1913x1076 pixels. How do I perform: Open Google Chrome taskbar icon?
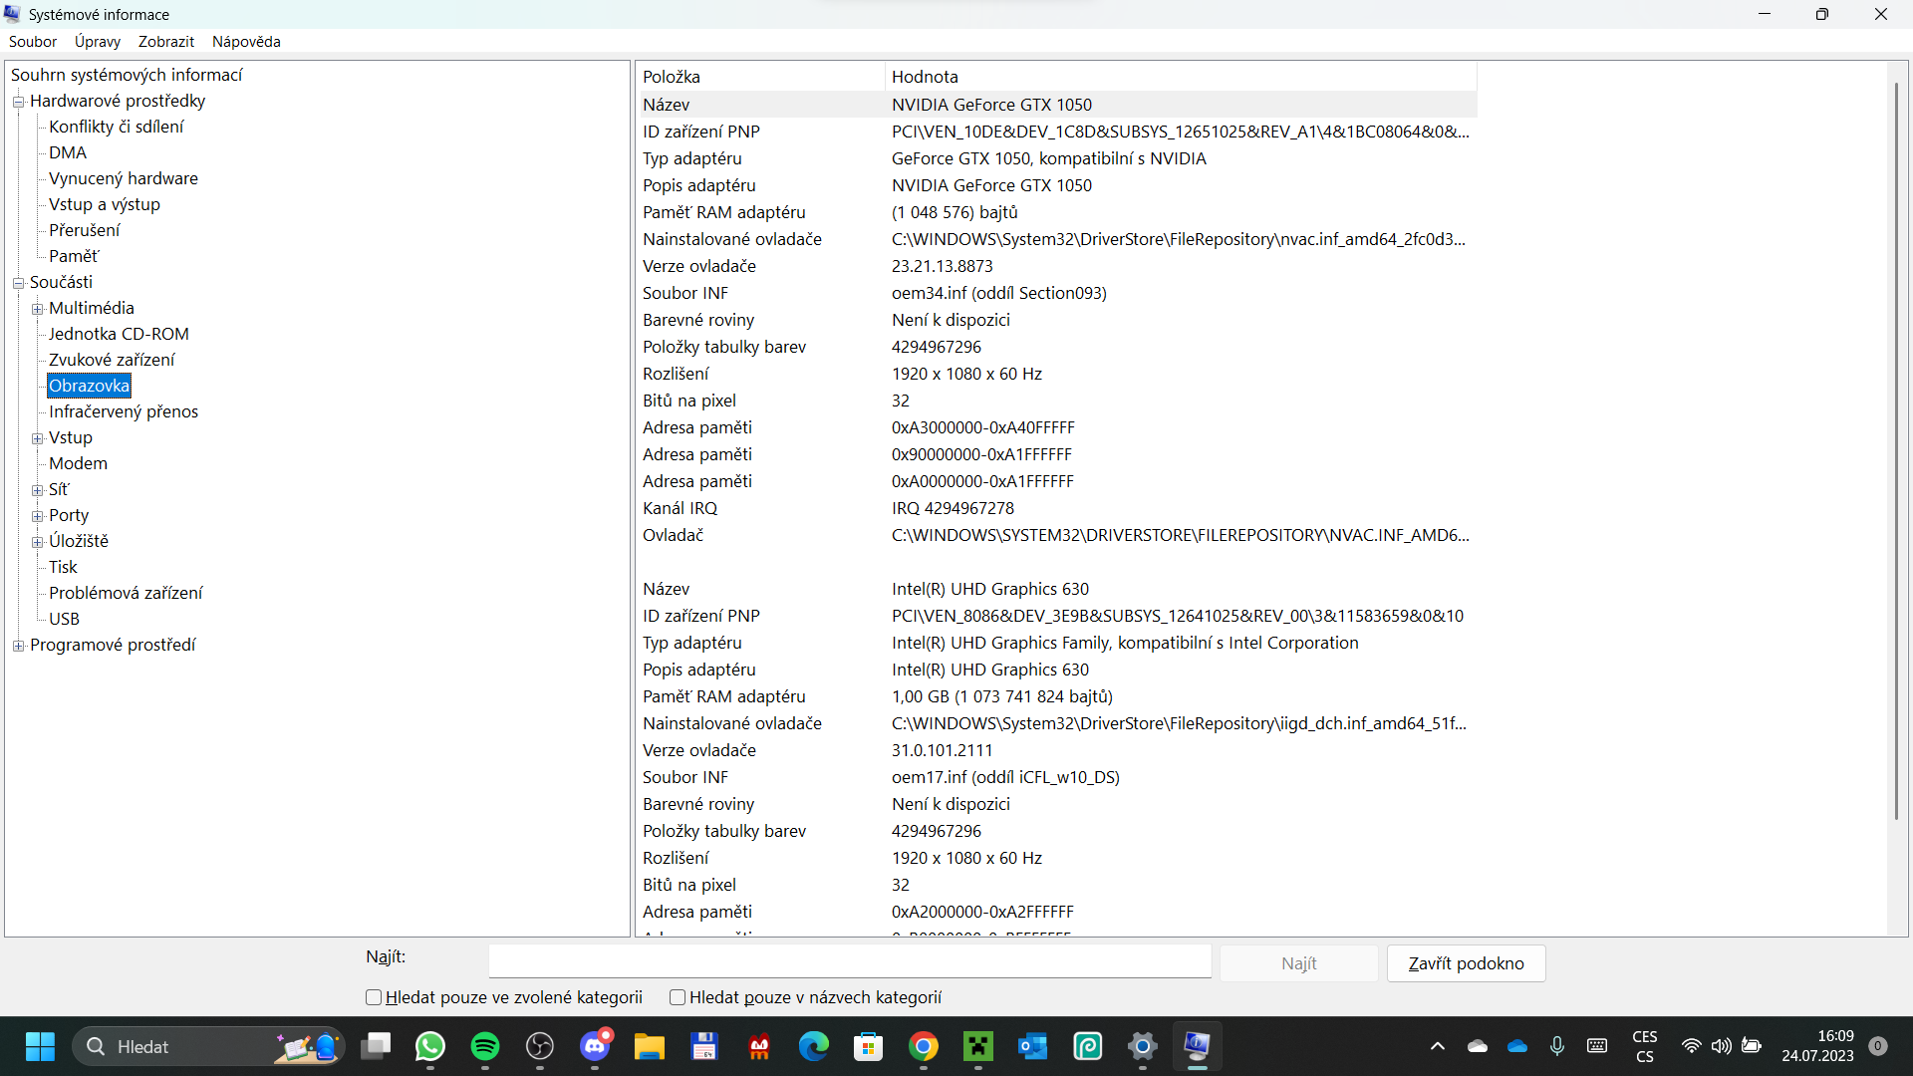click(924, 1046)
